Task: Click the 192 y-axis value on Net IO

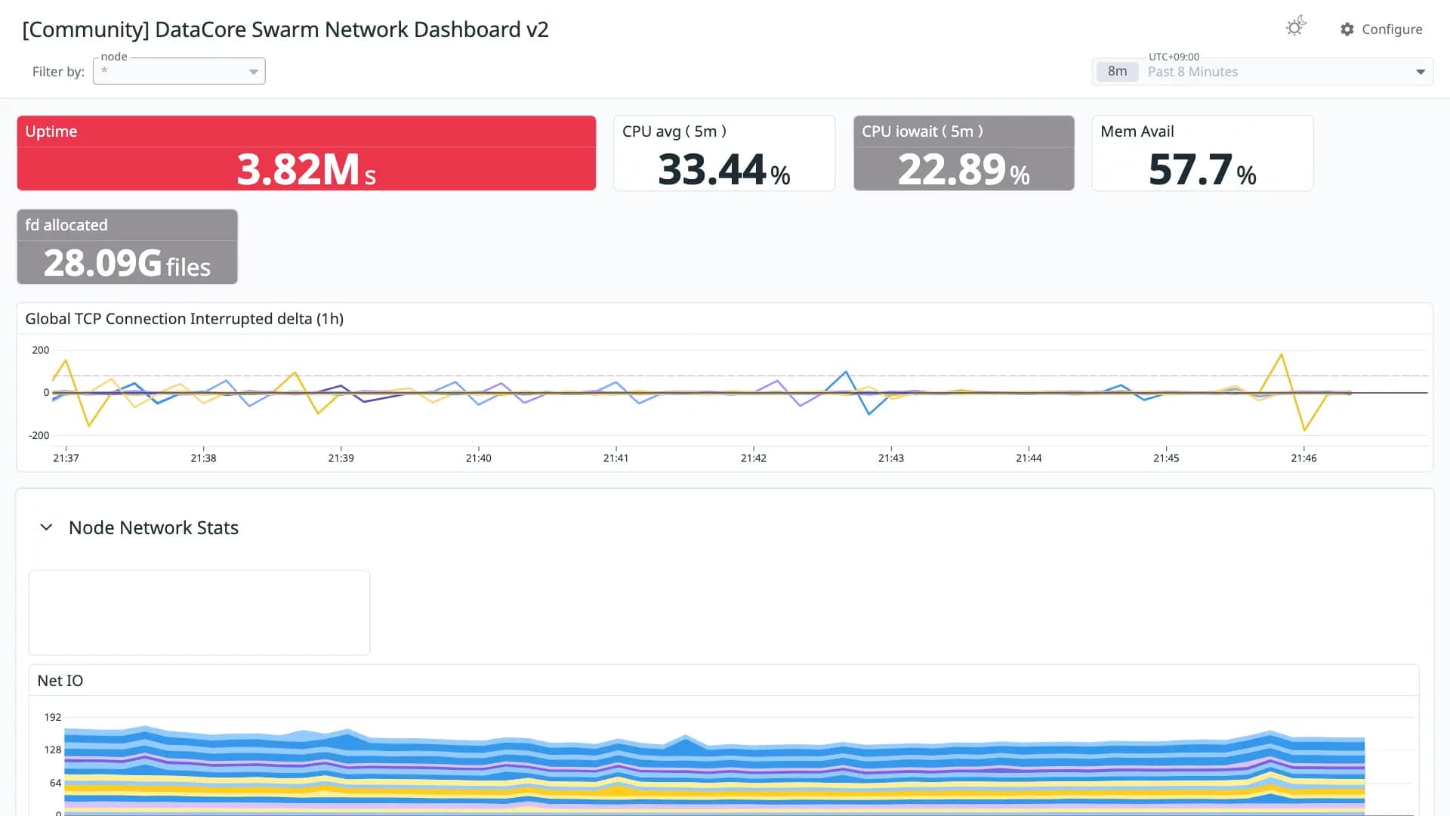Action: click(53, 717)
